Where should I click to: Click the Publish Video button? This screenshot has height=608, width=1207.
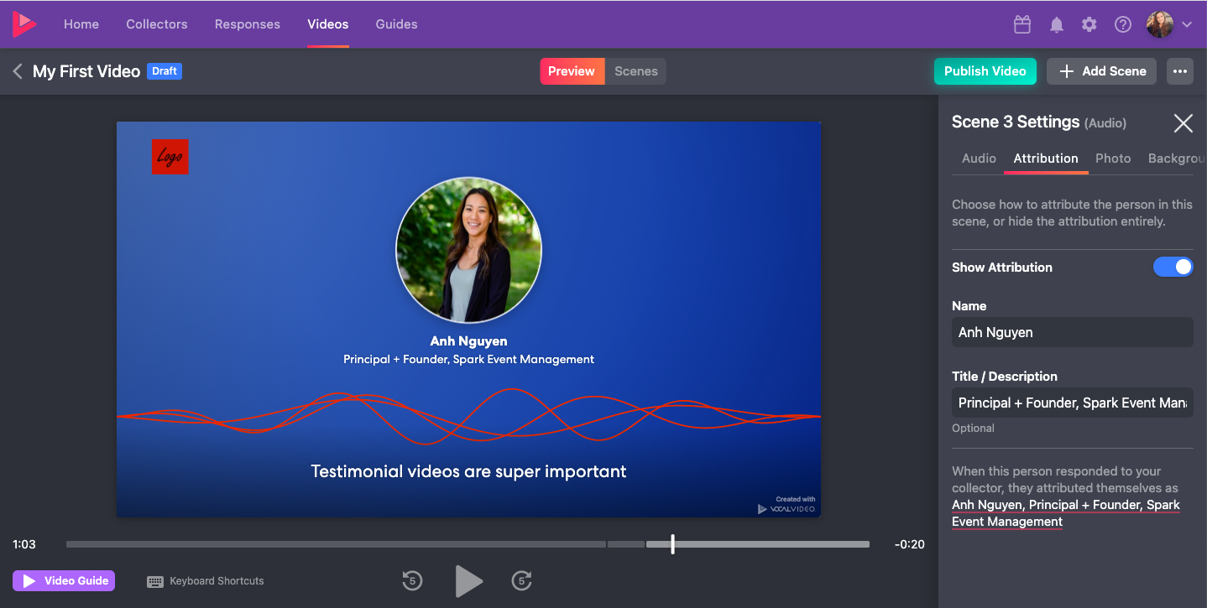(985, 71)
